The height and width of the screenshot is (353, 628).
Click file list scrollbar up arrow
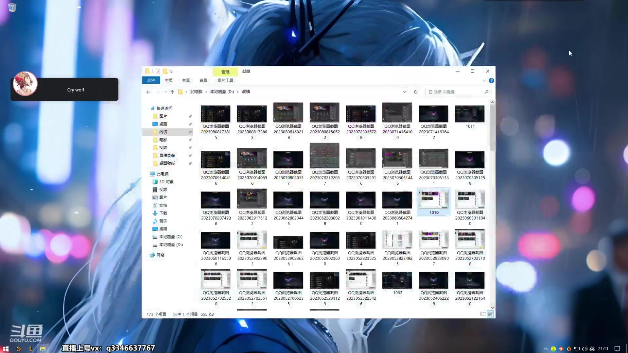point(492,102)
